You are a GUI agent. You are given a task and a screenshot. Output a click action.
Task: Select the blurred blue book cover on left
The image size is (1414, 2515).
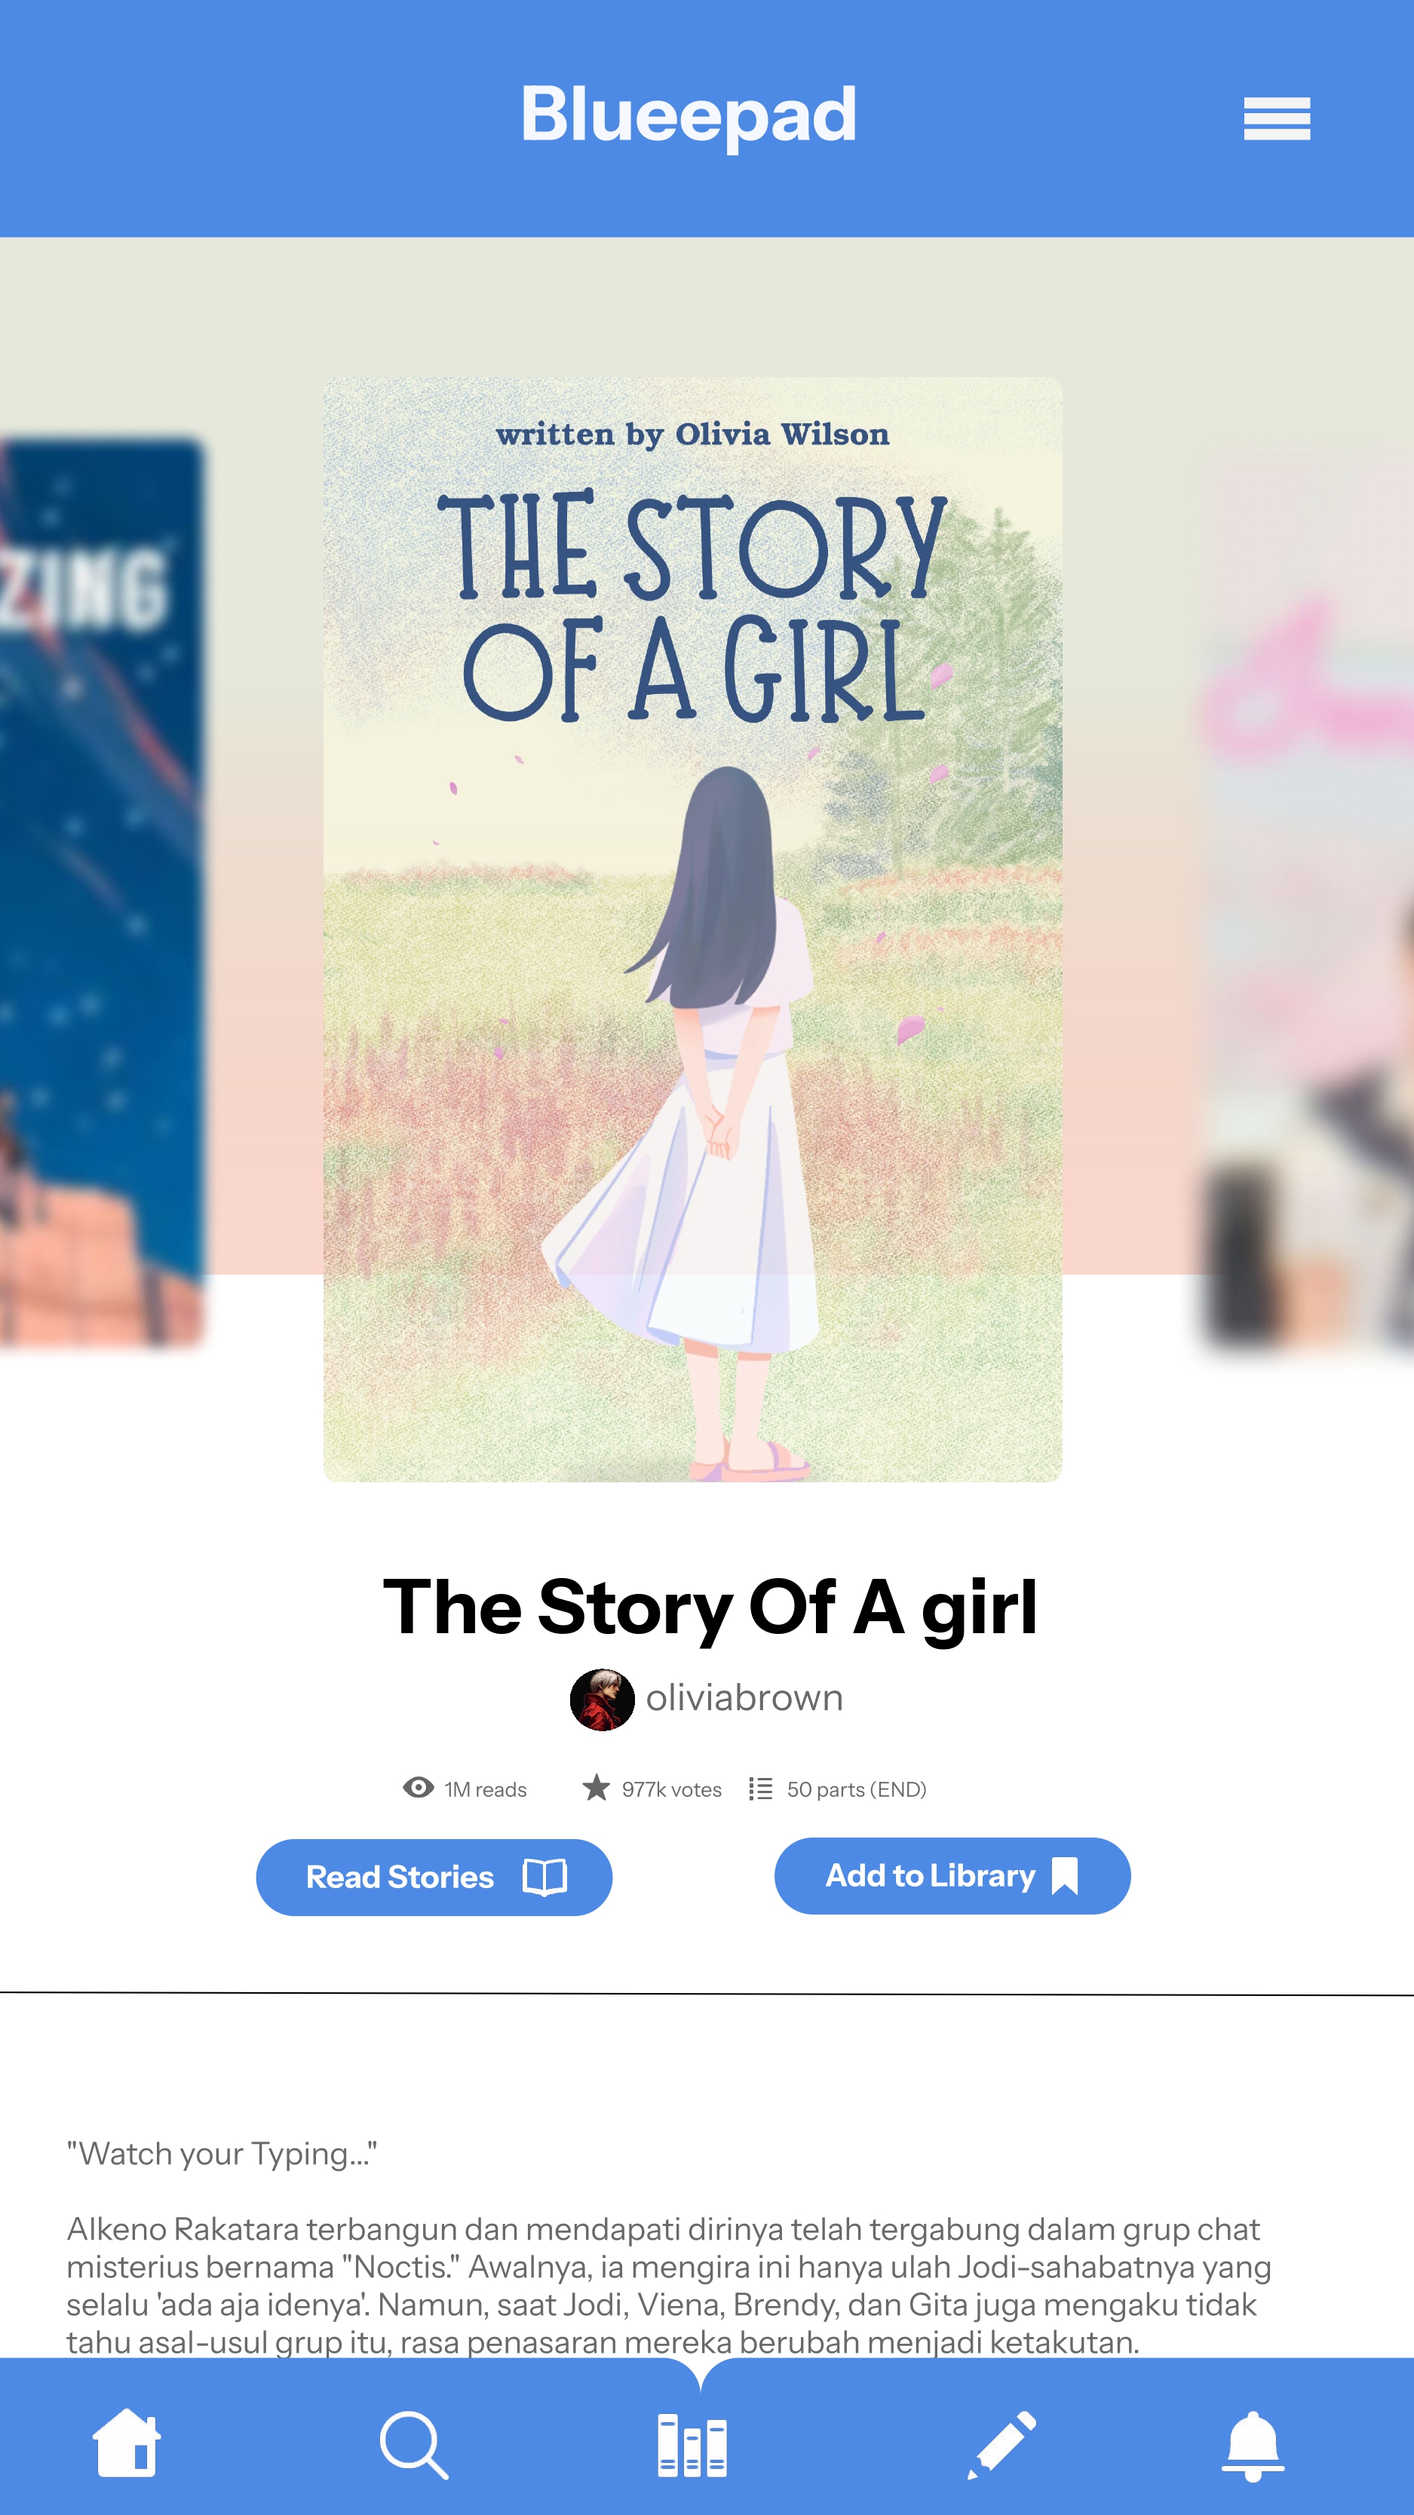tap(102, 893)
